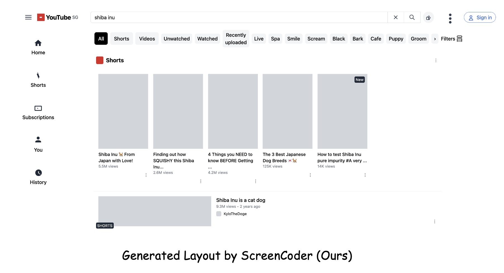The height and width of the screenshot is (273, 504).
Task: Select the All results tab
Action: pyautogui.click(x=101, y=39)
